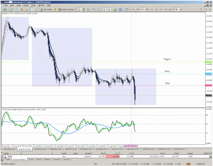Select the H1 timeframe
The width and height of the screenshot is (213, 166).
(x=152, y=10)
